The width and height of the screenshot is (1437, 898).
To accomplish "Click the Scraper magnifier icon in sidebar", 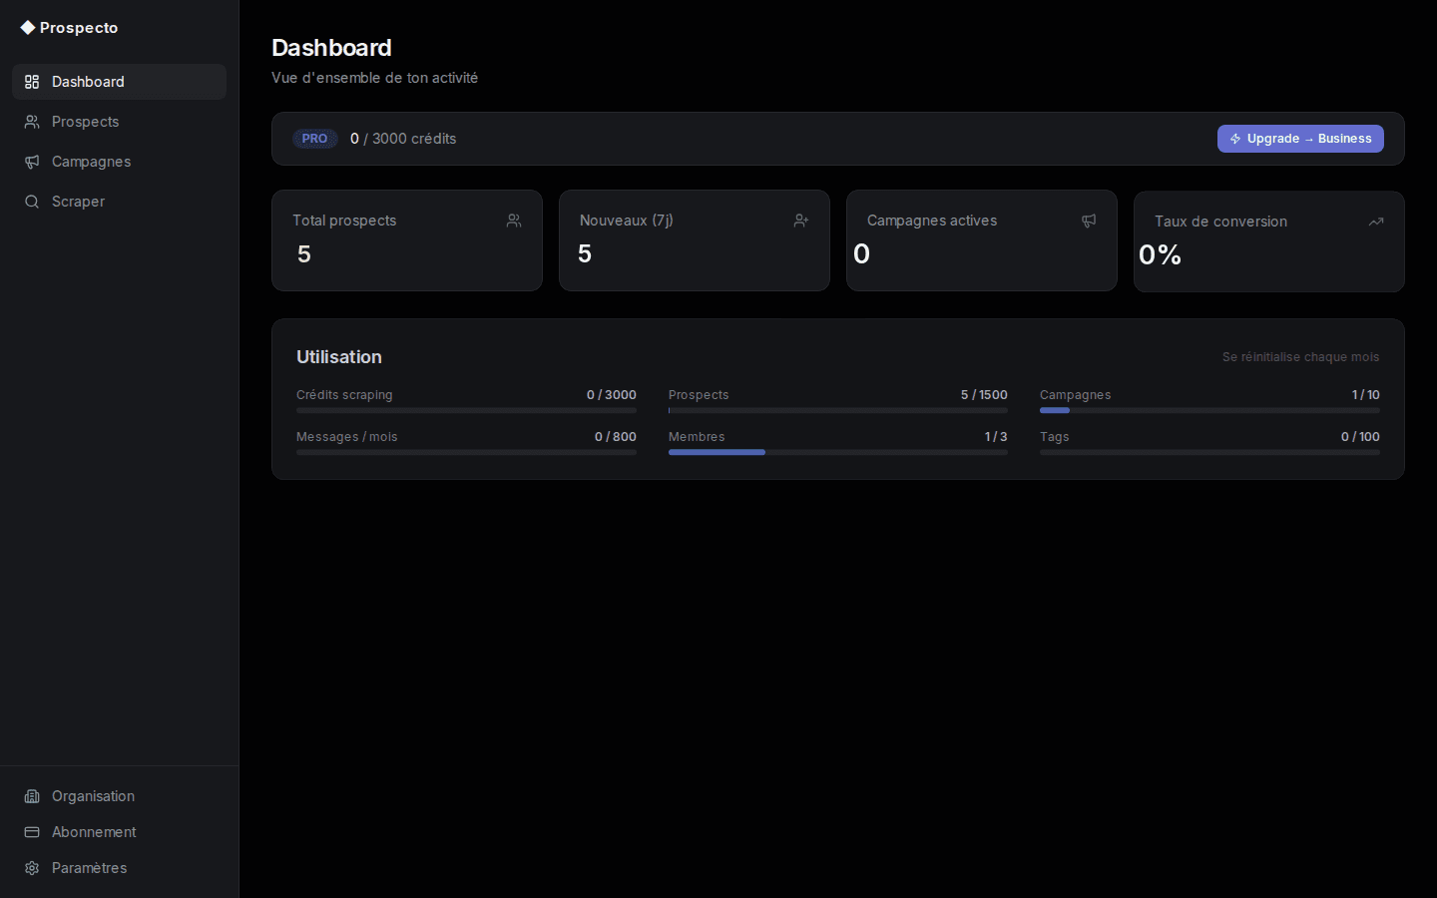I will (32, 202).
